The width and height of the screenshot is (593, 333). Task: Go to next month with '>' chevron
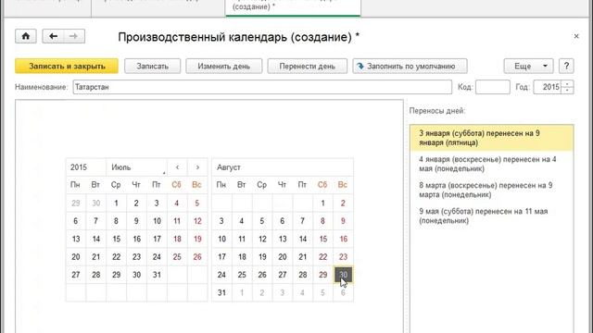click(x=197, y=167)
